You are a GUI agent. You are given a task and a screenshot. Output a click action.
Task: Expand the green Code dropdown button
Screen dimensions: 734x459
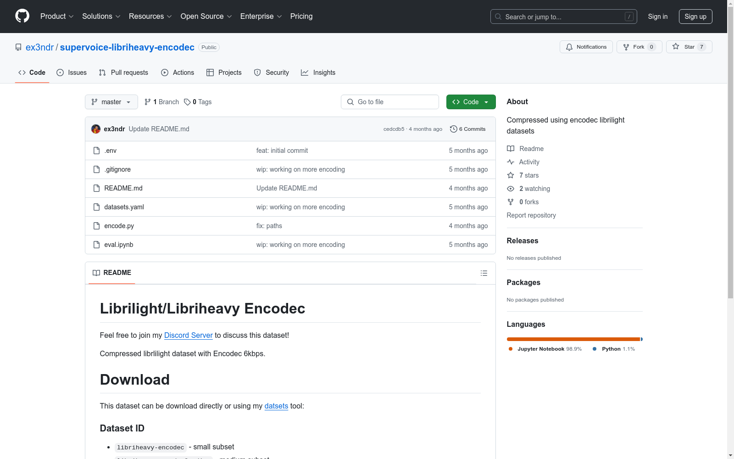[471, 102]
